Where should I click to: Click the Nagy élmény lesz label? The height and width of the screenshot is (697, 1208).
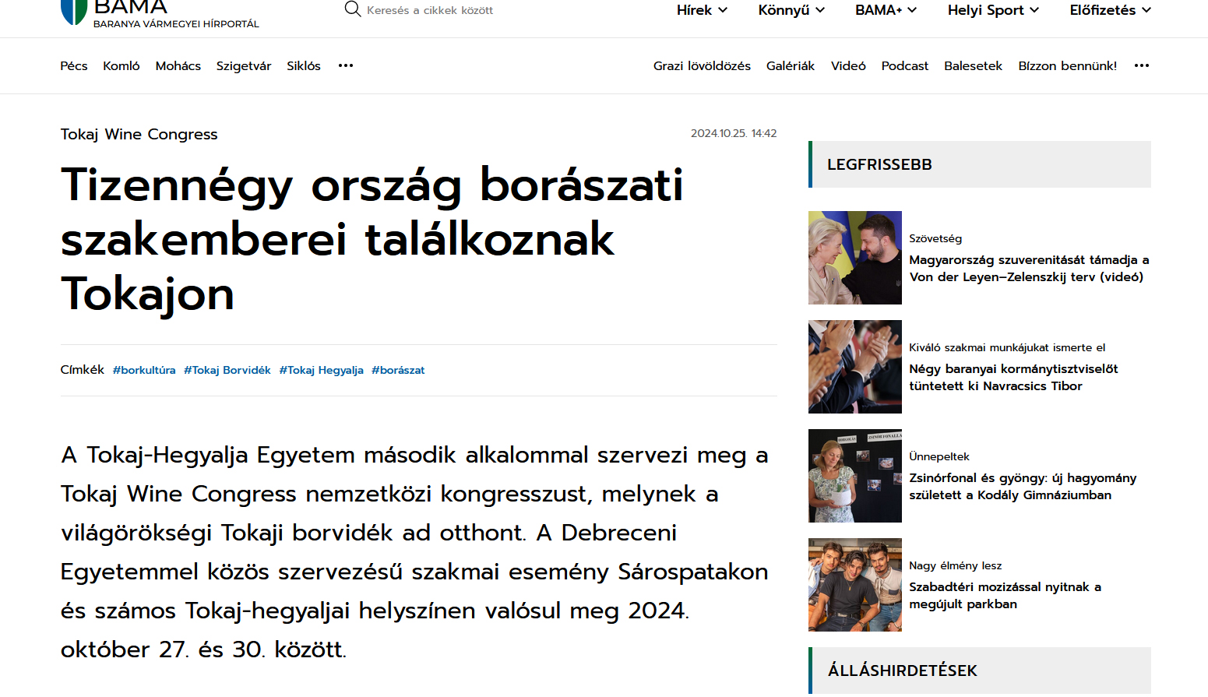(x=956, y=565)
